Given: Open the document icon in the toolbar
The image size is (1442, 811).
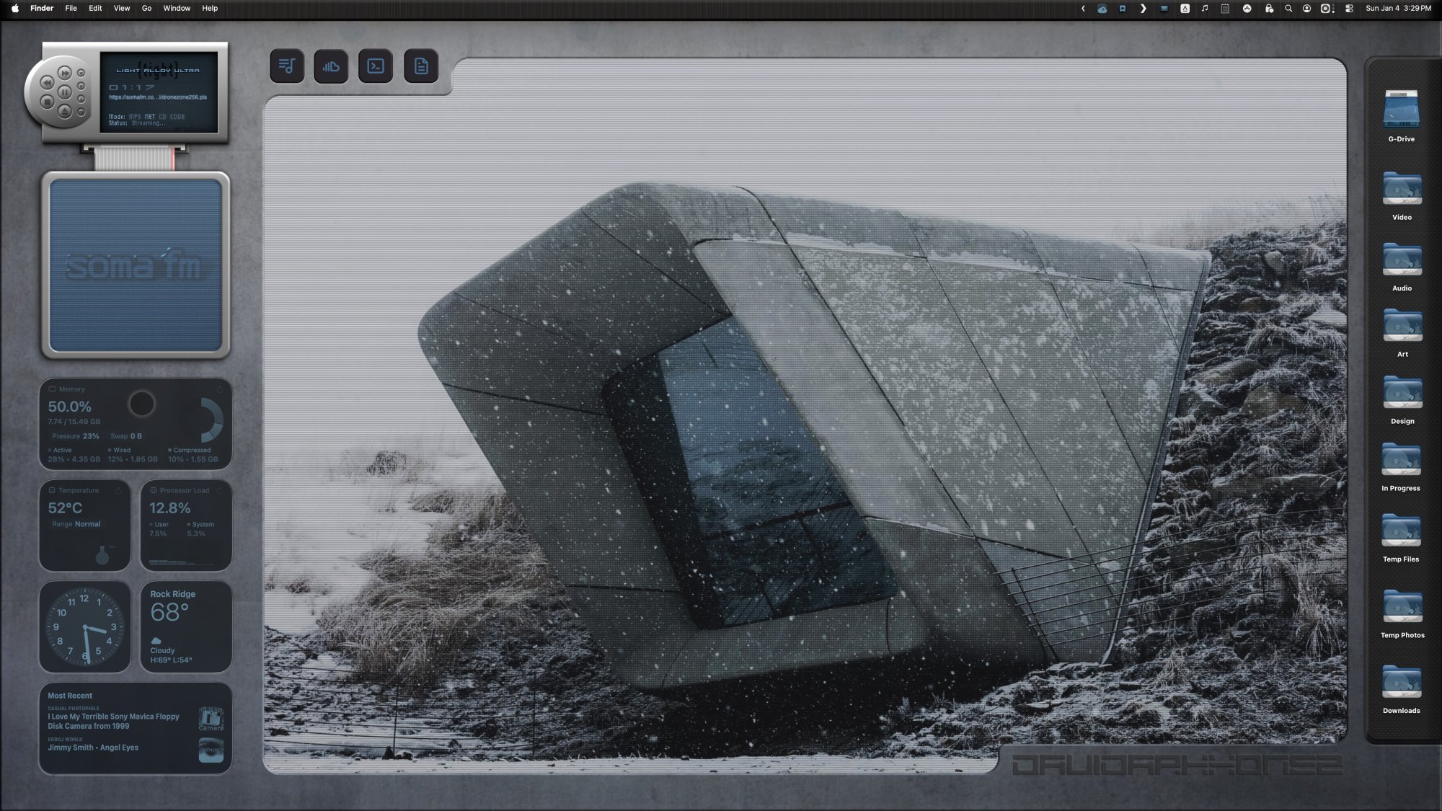Looking at the screenshot, I should click(421, 66).
